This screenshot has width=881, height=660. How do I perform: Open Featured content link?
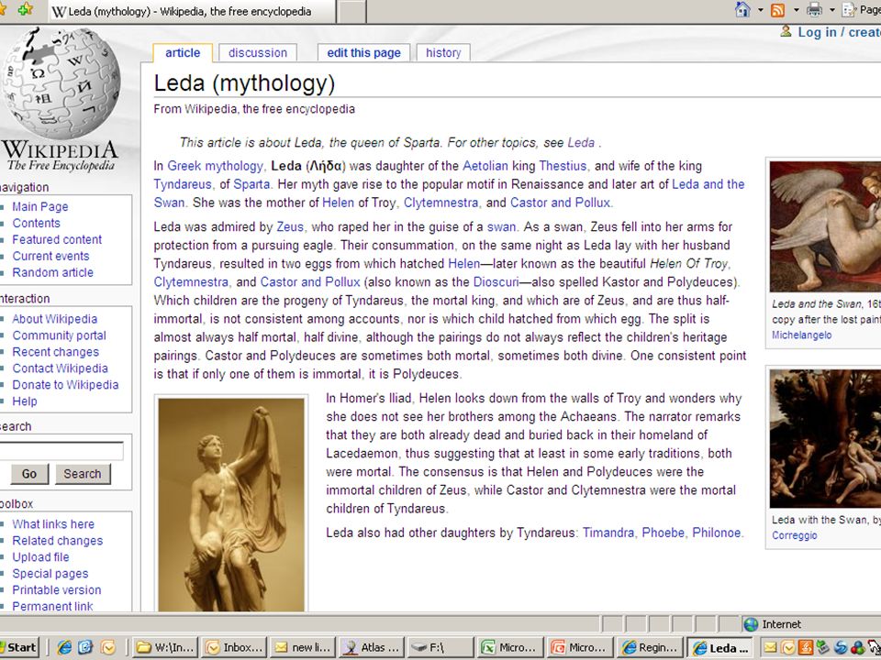(57, 239)
